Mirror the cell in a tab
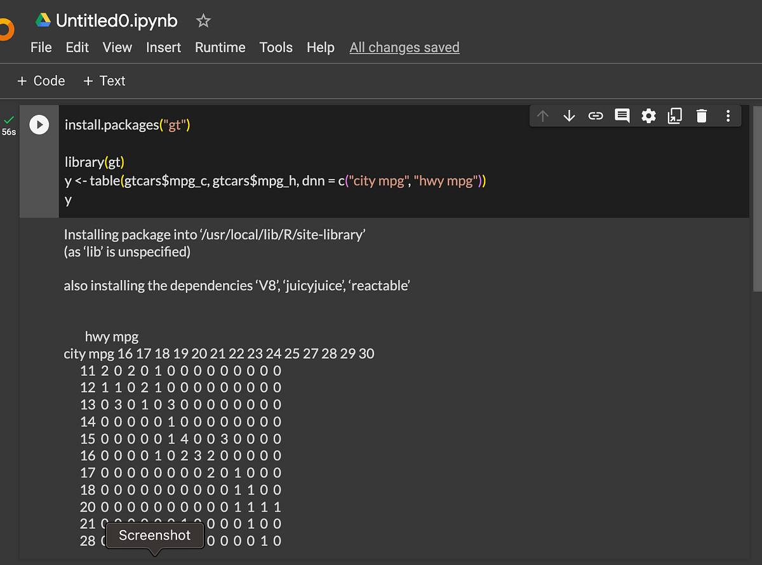The height and width of the screenshot is (565, 762). coord(674,116)
